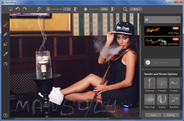Click the brush size value field showing 12
The height and width of the screenshot is (121, 184).
pyautogui.click(x=67, y=9)
